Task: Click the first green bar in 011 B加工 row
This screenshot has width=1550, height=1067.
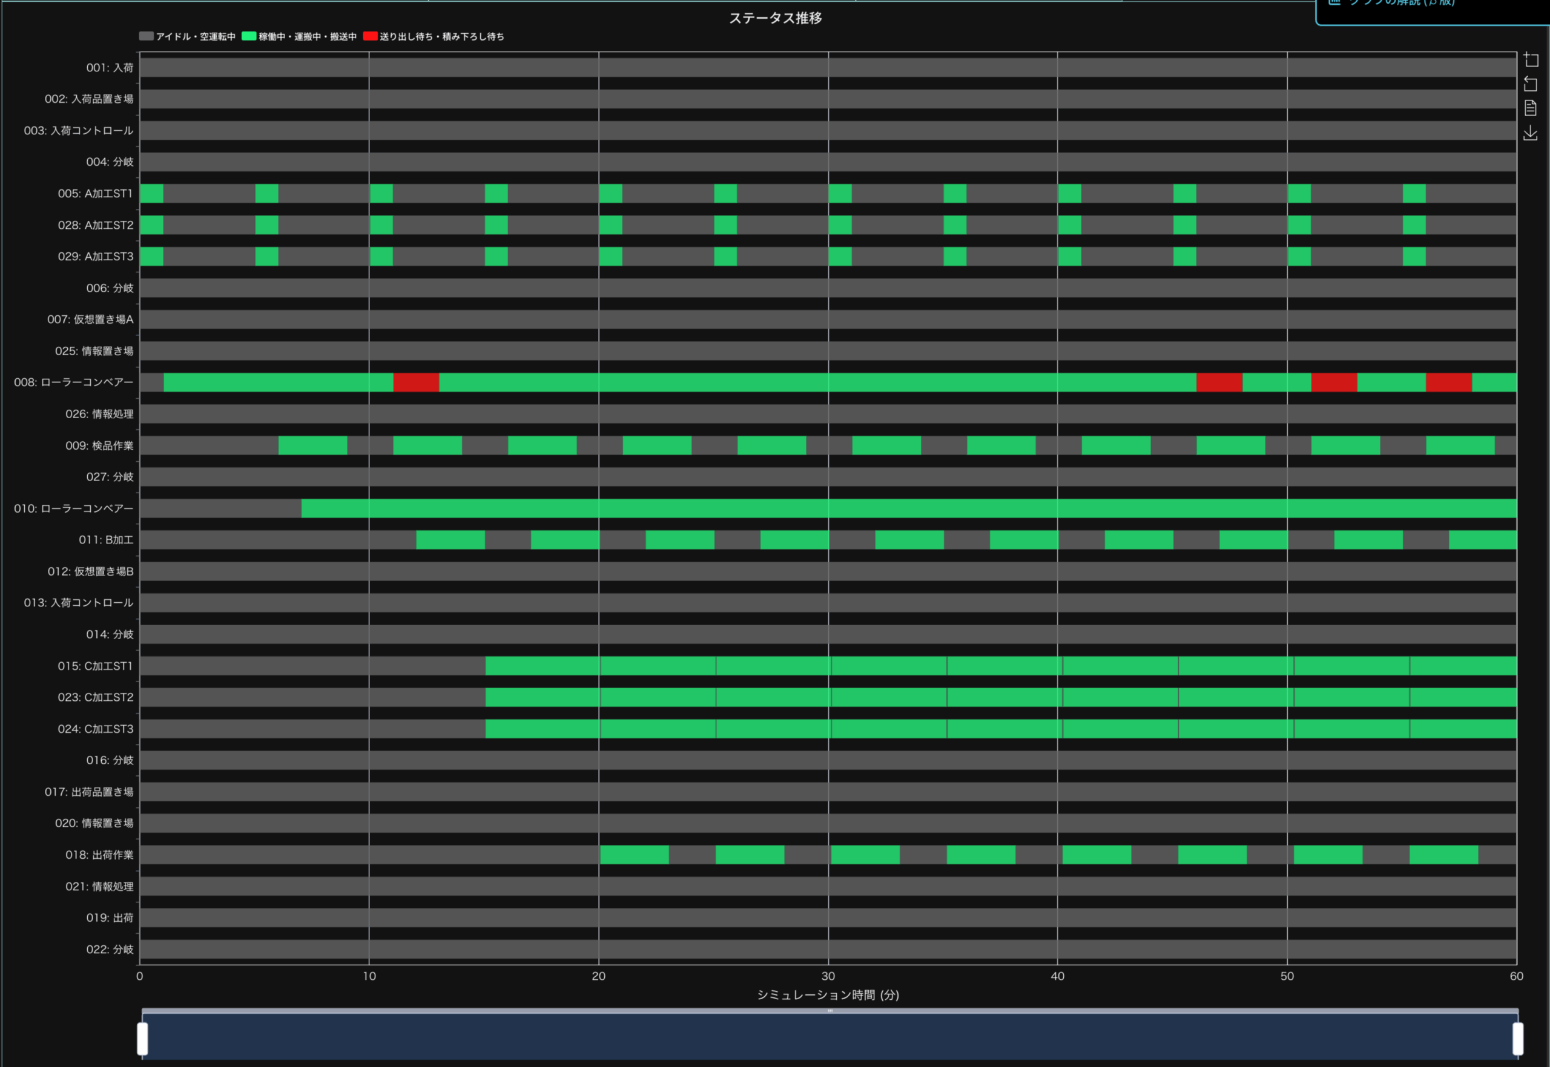Action: click(450, 539)
